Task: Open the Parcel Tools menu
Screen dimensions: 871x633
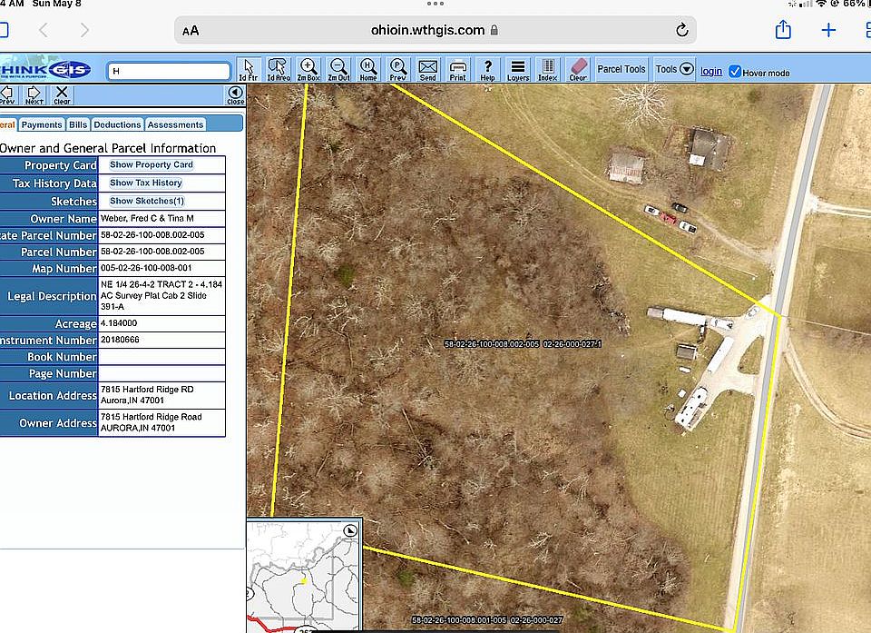Action: [621, 69]
